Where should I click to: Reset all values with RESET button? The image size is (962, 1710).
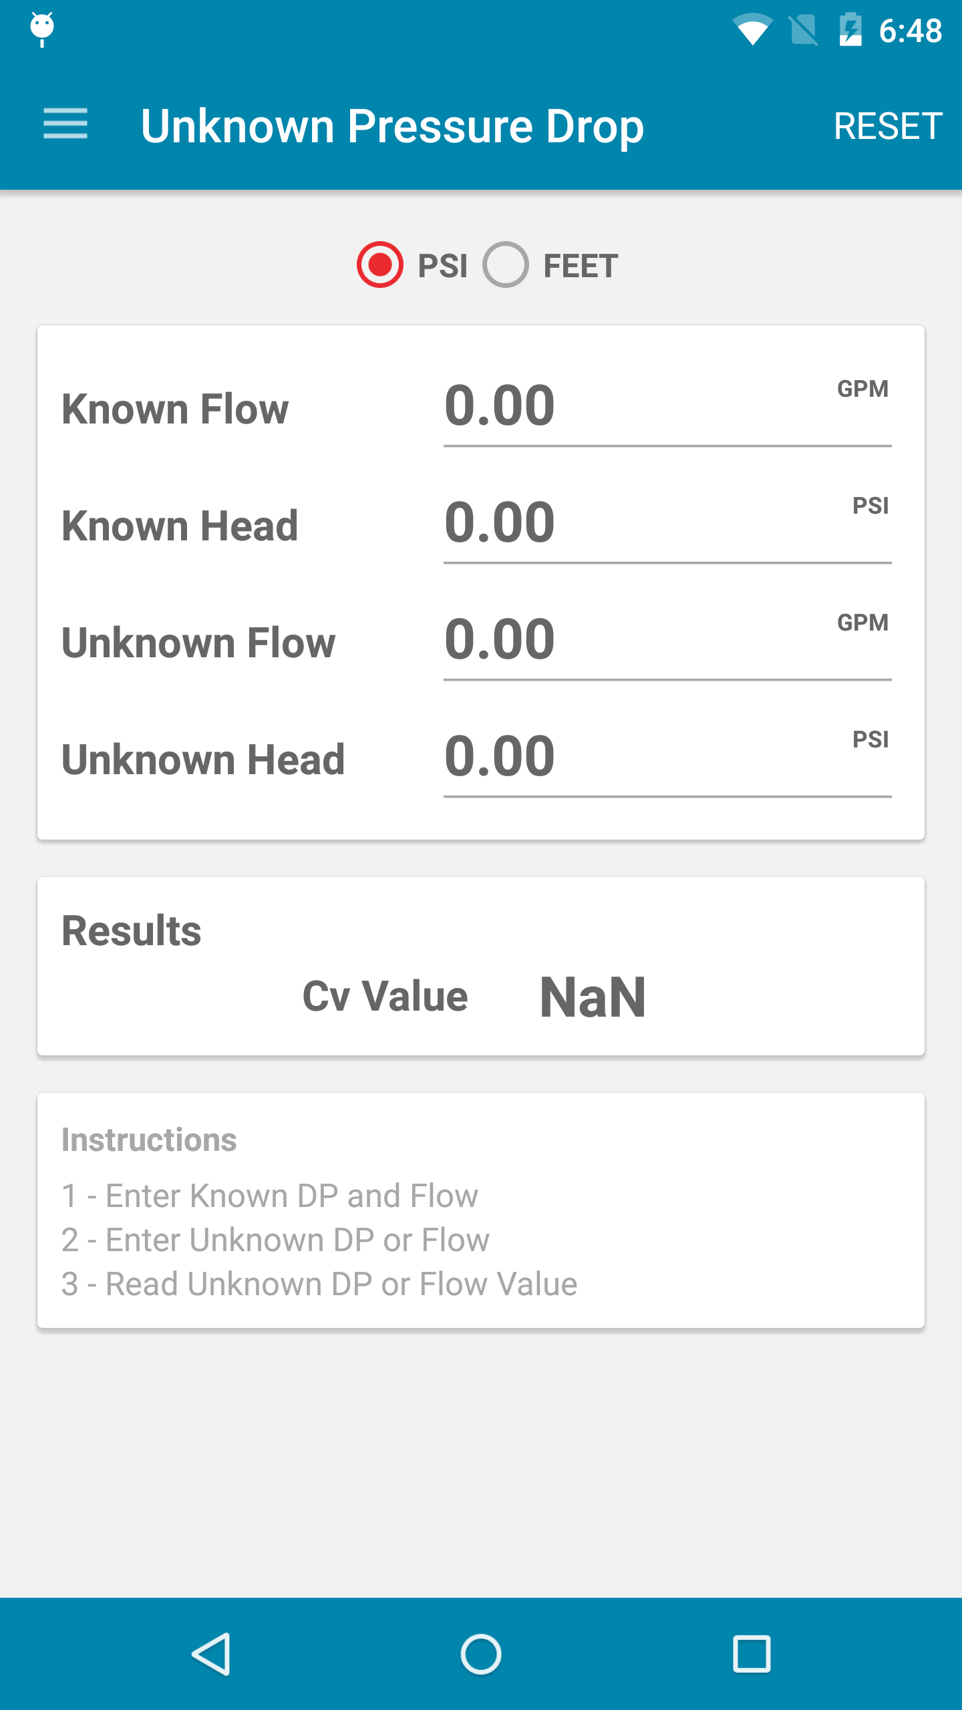coord(888,126)
